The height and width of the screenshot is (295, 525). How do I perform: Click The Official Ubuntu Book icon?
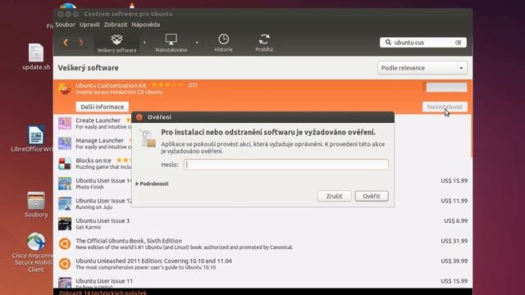(x=65, y=244)
